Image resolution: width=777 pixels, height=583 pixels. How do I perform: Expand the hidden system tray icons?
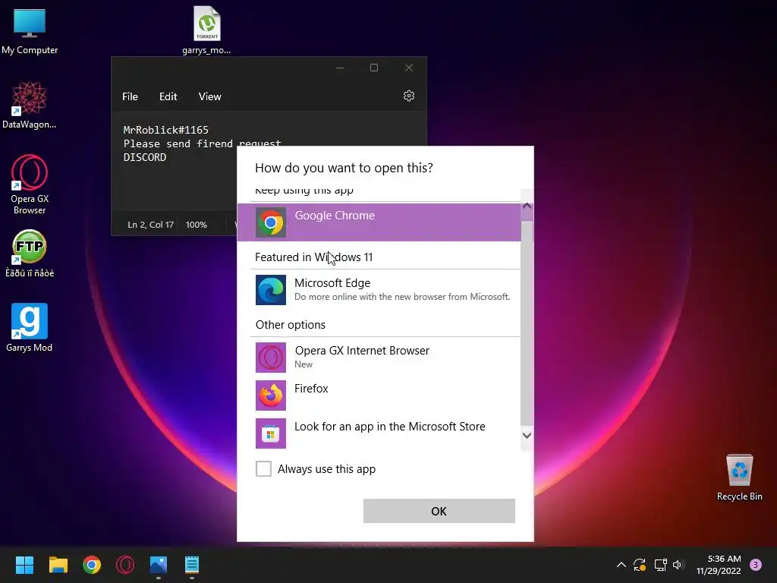pyautogui.click(x=621, y=565)
